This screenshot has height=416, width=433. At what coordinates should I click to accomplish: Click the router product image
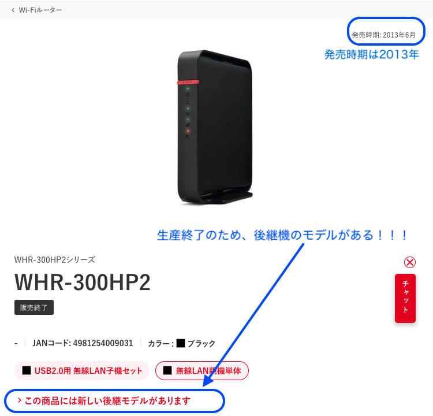tap(215, 127)
